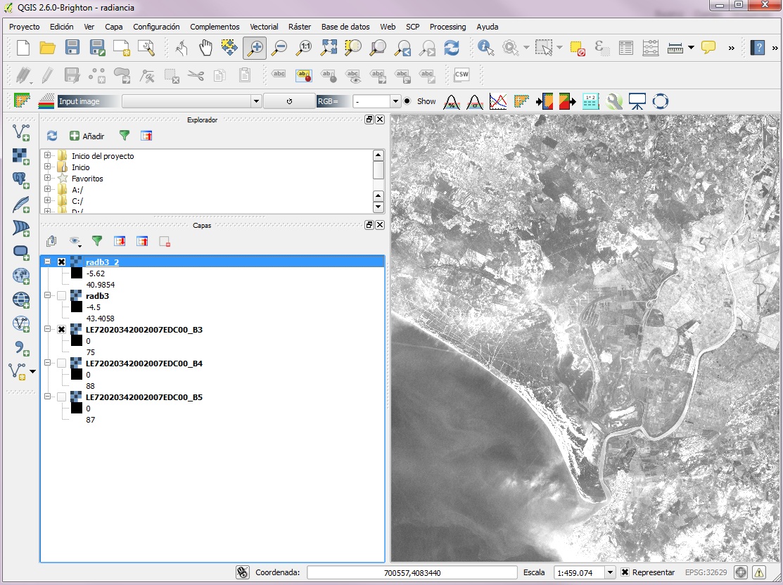Enable visibility of LE72020342002007EDC00_B4 layer
The image size is (783, 585).
(x=61, y=364)
